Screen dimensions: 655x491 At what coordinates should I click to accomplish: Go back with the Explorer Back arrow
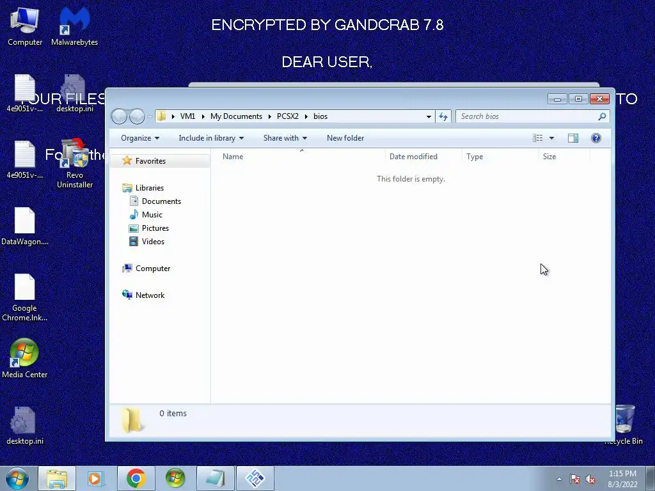point(119,116)
